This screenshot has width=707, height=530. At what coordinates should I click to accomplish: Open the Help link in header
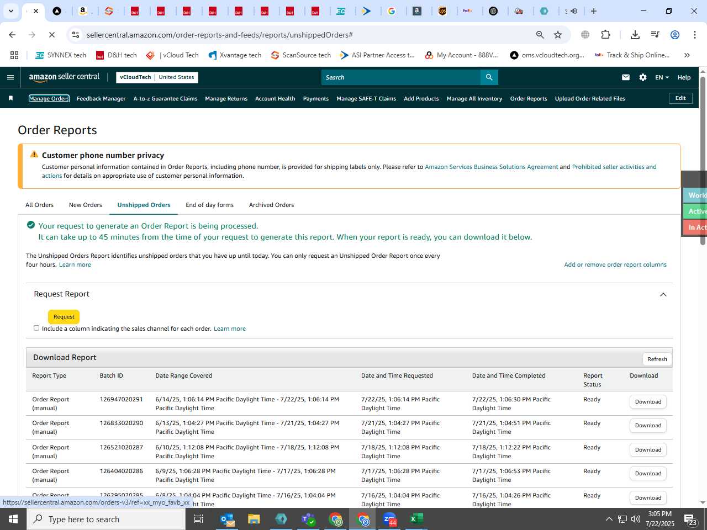click(684, 77)
